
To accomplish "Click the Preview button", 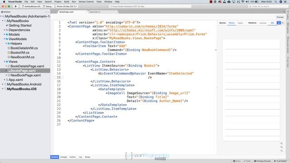I will point(280,17).
